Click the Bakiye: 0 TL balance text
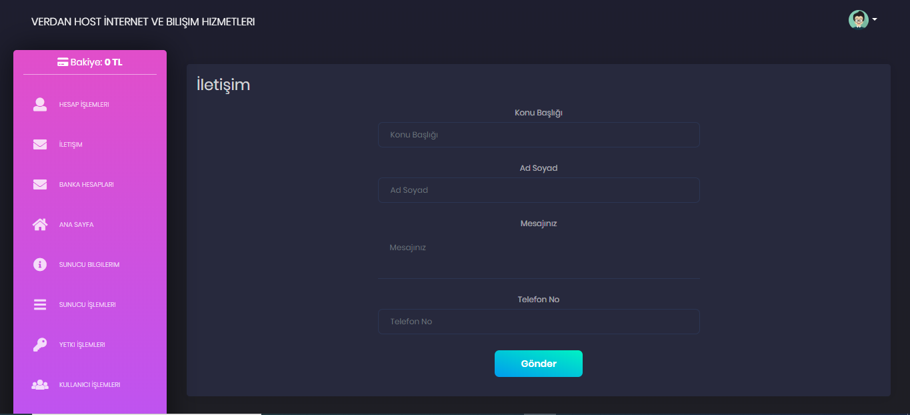The height and width of the screenshot is (415, 910). coord(97,62)
